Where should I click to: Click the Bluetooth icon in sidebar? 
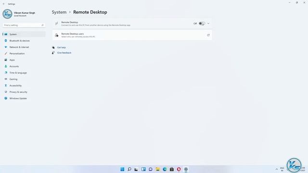pyautogui.click(x=6, y=40)
